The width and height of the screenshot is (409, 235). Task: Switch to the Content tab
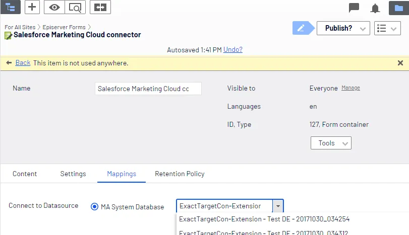pyautogui.click(x=25, y=174)
